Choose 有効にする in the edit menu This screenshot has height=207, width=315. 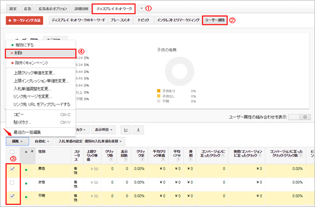41,45
